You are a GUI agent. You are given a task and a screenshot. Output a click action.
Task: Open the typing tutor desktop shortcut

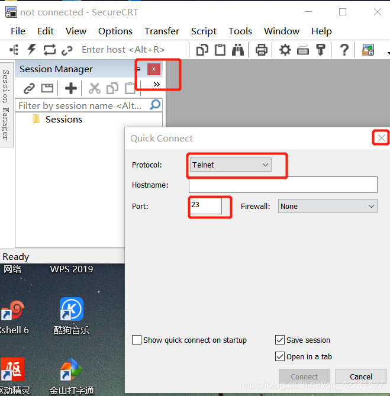(72, 377)
